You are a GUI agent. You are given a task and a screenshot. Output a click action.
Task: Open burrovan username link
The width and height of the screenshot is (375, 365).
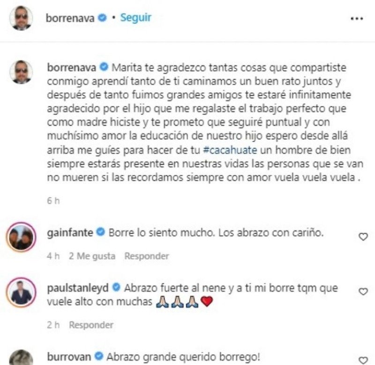(69, 357)
